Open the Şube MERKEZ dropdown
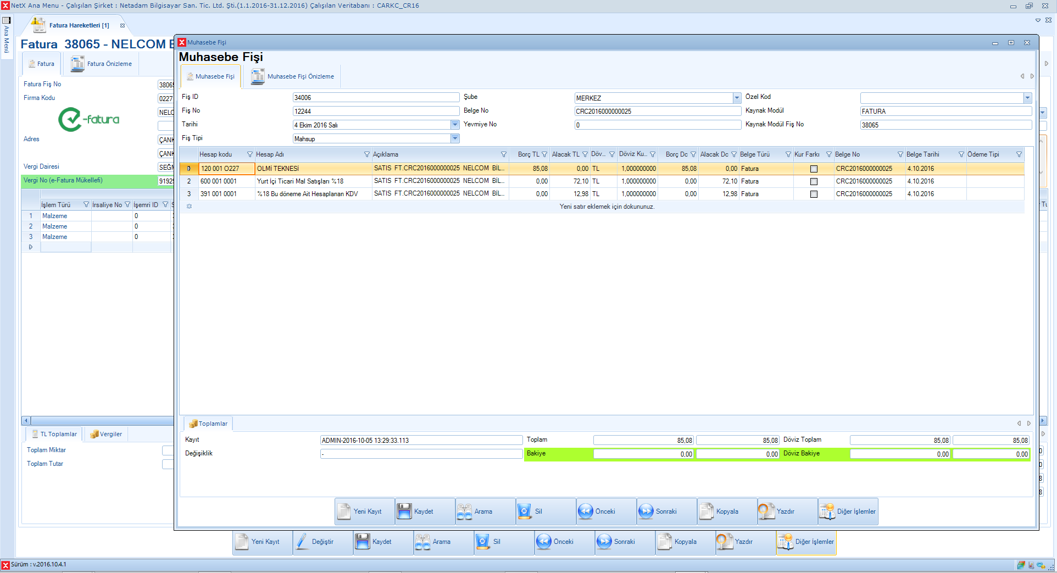The width and height of the screenshot is (1057, 573). pos(737,98)
